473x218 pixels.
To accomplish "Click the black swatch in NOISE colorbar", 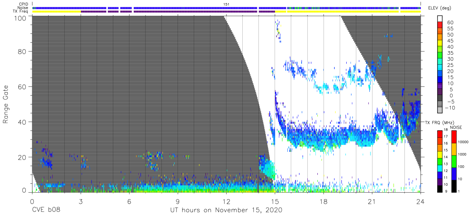I will pos(454,186).
